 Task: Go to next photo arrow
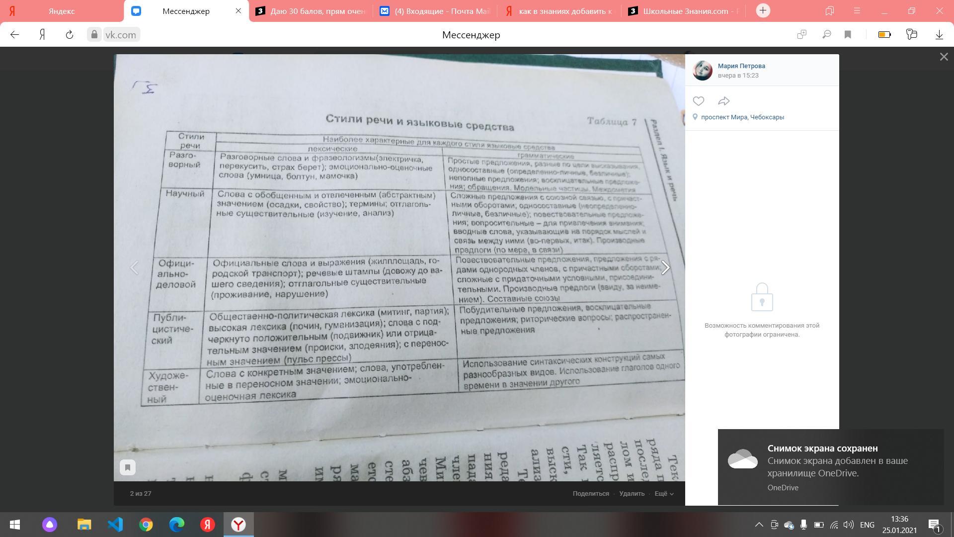pos(665,268)
